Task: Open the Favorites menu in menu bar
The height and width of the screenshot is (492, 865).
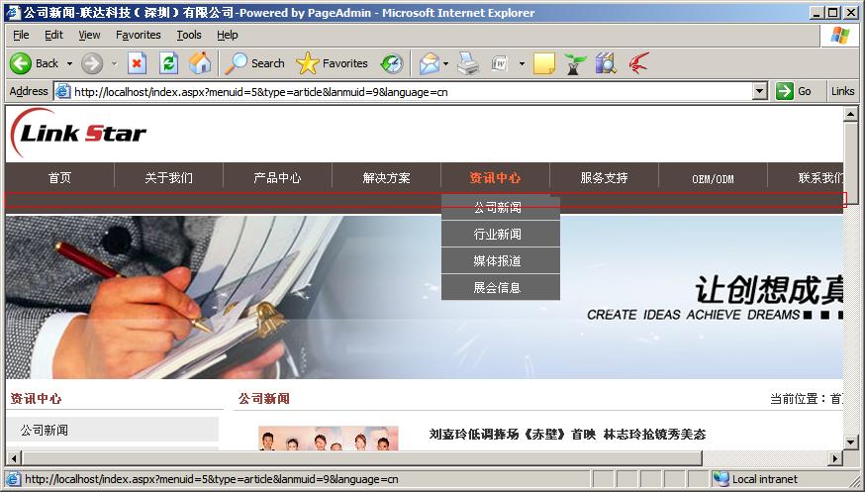Action: [138, 35]
